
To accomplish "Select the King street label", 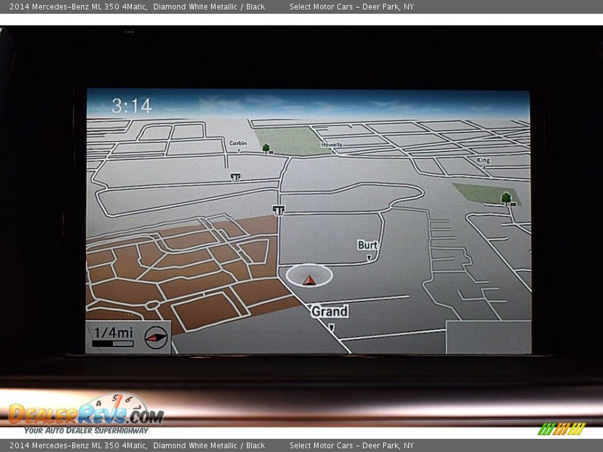I will tap(484, 160).
